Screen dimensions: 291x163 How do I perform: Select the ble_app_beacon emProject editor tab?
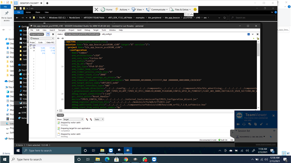pyautogui.click(x=82, y=34)
